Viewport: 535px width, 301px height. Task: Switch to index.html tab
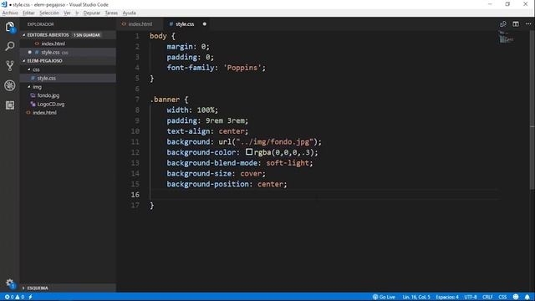click(x=140, y=24)
